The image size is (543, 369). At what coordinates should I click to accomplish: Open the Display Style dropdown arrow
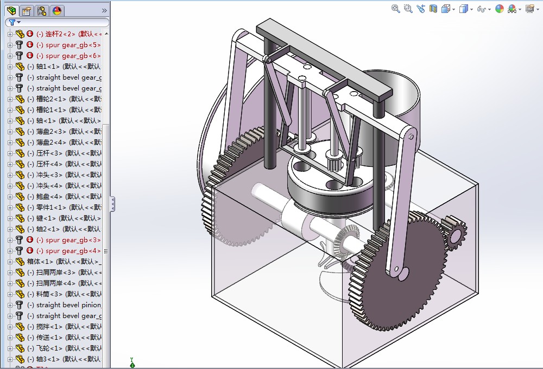pyautogui.click(x=472, y=9)
